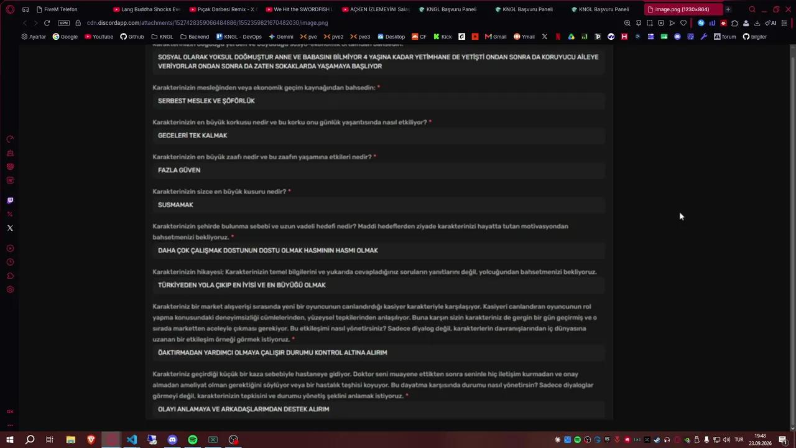
Task: Open the CF Cloudflare bookmark
Action: coord(419,37)
